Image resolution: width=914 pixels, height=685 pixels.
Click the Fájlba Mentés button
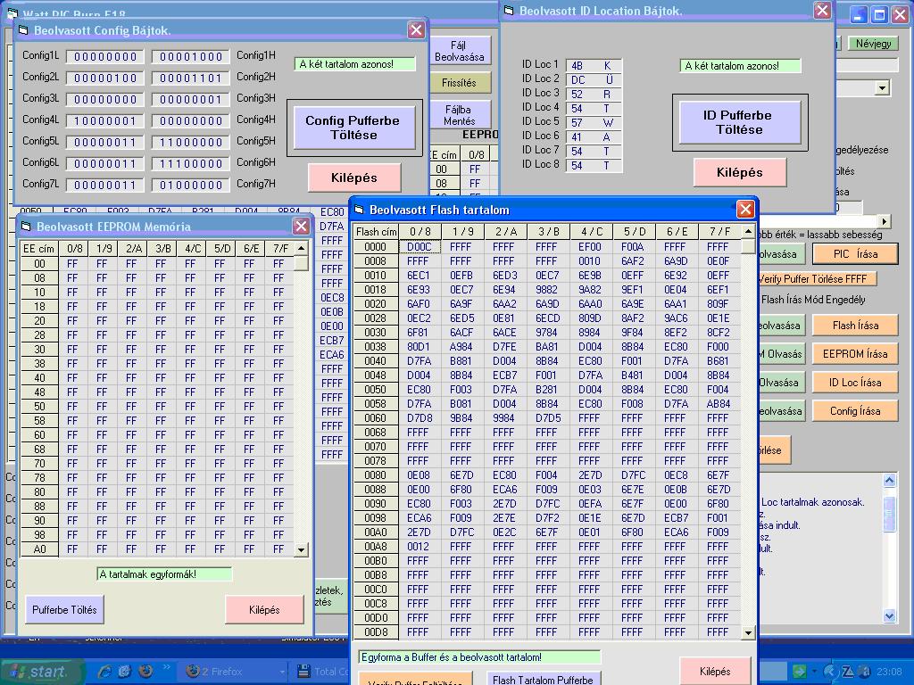click(460, 115)
